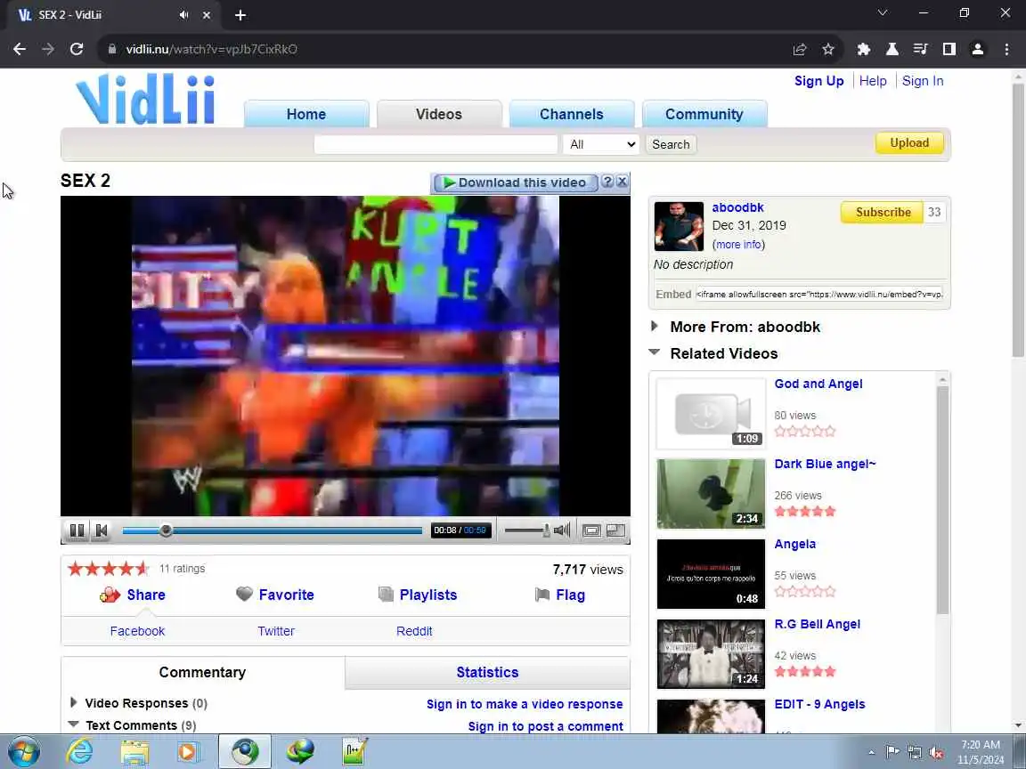The height and width of the screenshot is (769, 1026).
Task: Switch the player to widescreen mode
Action: (591, 530)
